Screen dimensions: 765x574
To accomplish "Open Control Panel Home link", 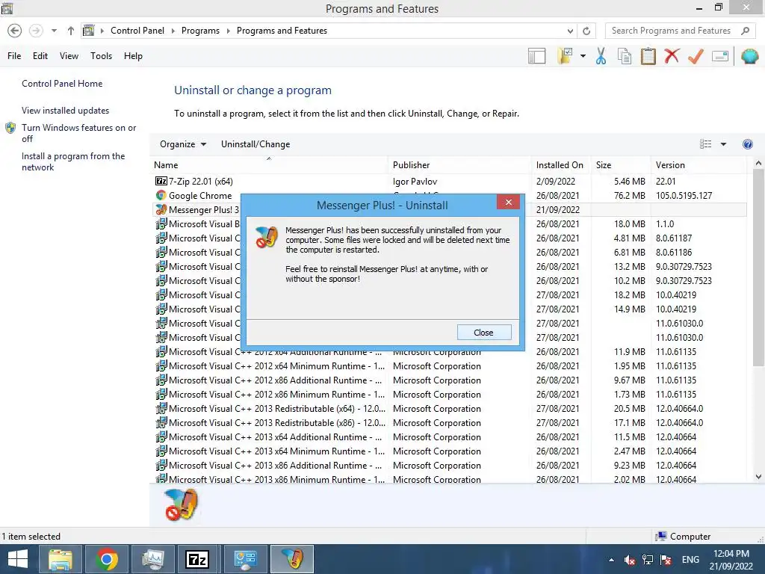I will click(62, 84).
